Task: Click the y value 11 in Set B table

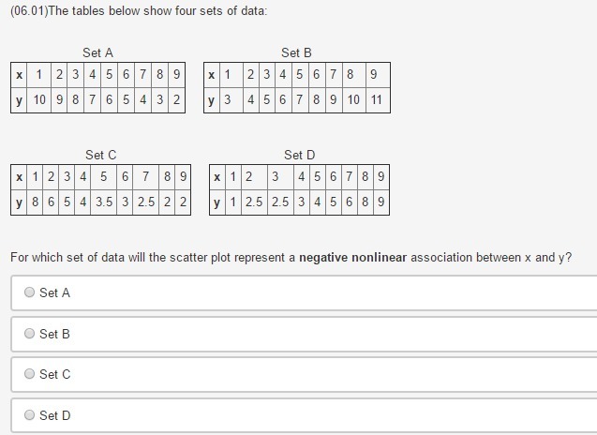Action: tap(376, 100)
